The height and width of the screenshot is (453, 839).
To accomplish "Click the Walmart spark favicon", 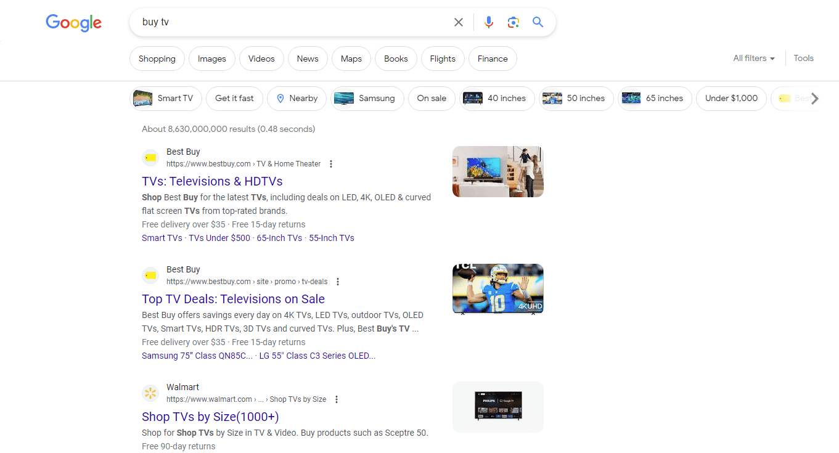I will coord(150,393).
